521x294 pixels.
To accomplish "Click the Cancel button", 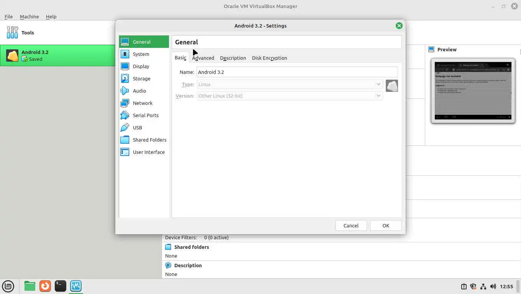I will point(351,225).
